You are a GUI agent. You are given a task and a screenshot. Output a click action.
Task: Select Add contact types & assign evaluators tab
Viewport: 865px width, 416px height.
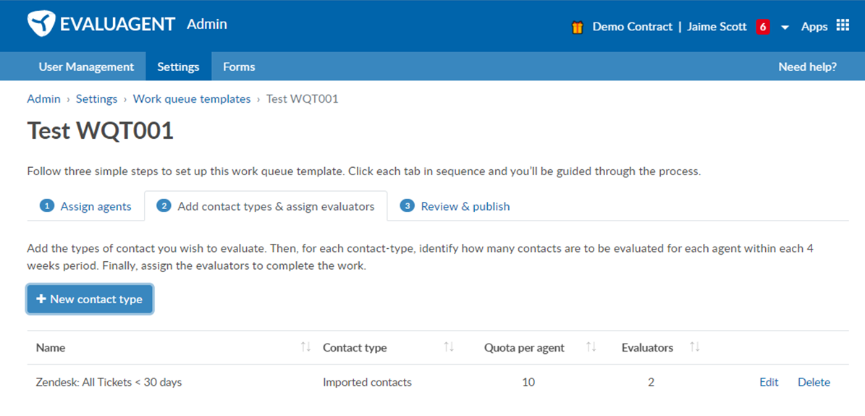pyautogui.click(x=266, y=206)
